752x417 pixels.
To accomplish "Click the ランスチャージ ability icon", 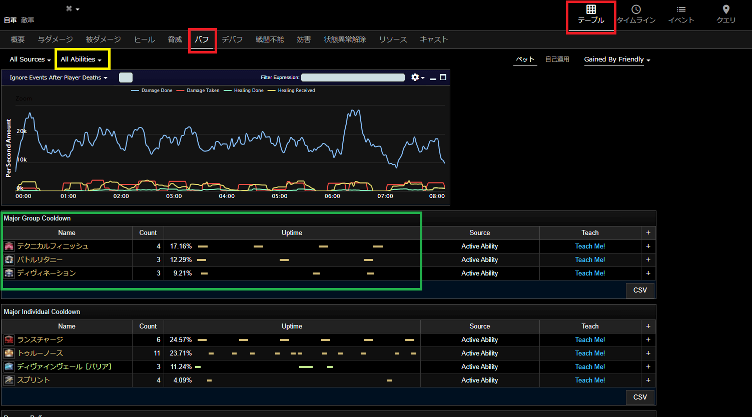I will (x=9, y=340).
